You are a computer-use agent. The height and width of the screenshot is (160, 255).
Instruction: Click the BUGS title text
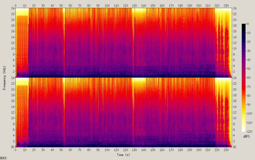tap(4, 158)
